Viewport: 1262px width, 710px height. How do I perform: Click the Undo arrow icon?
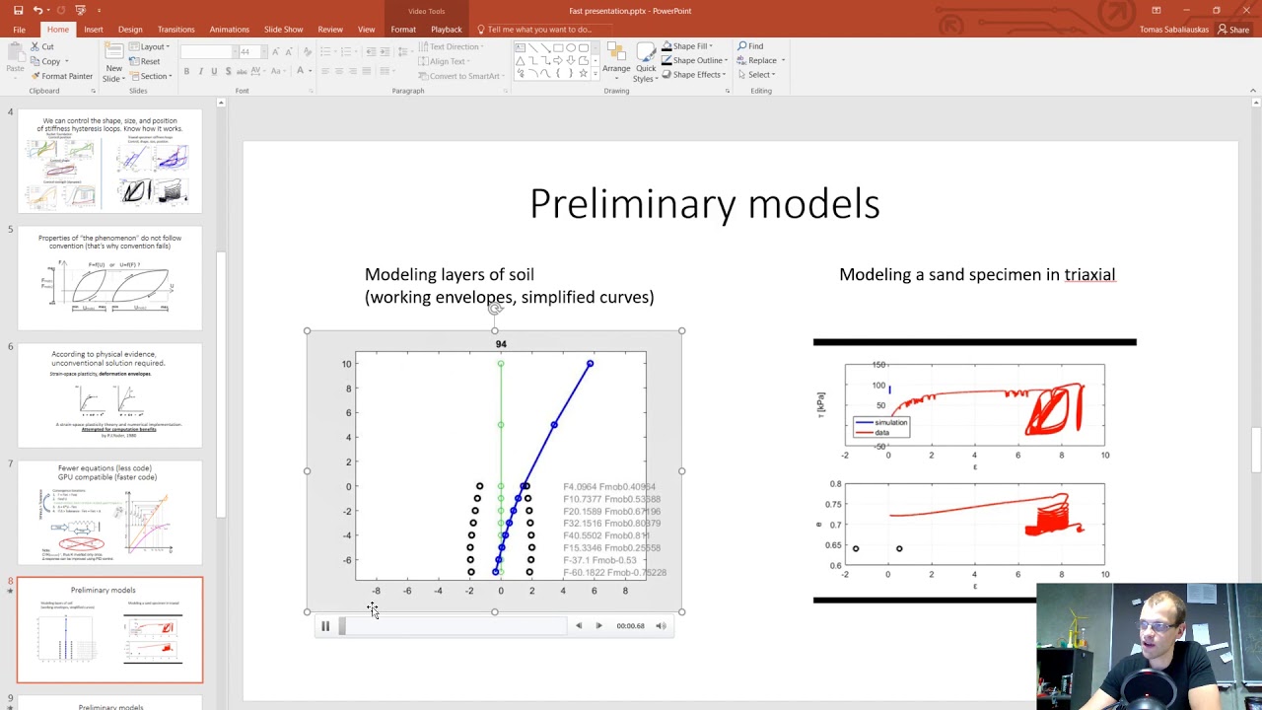tap(37, 10)
